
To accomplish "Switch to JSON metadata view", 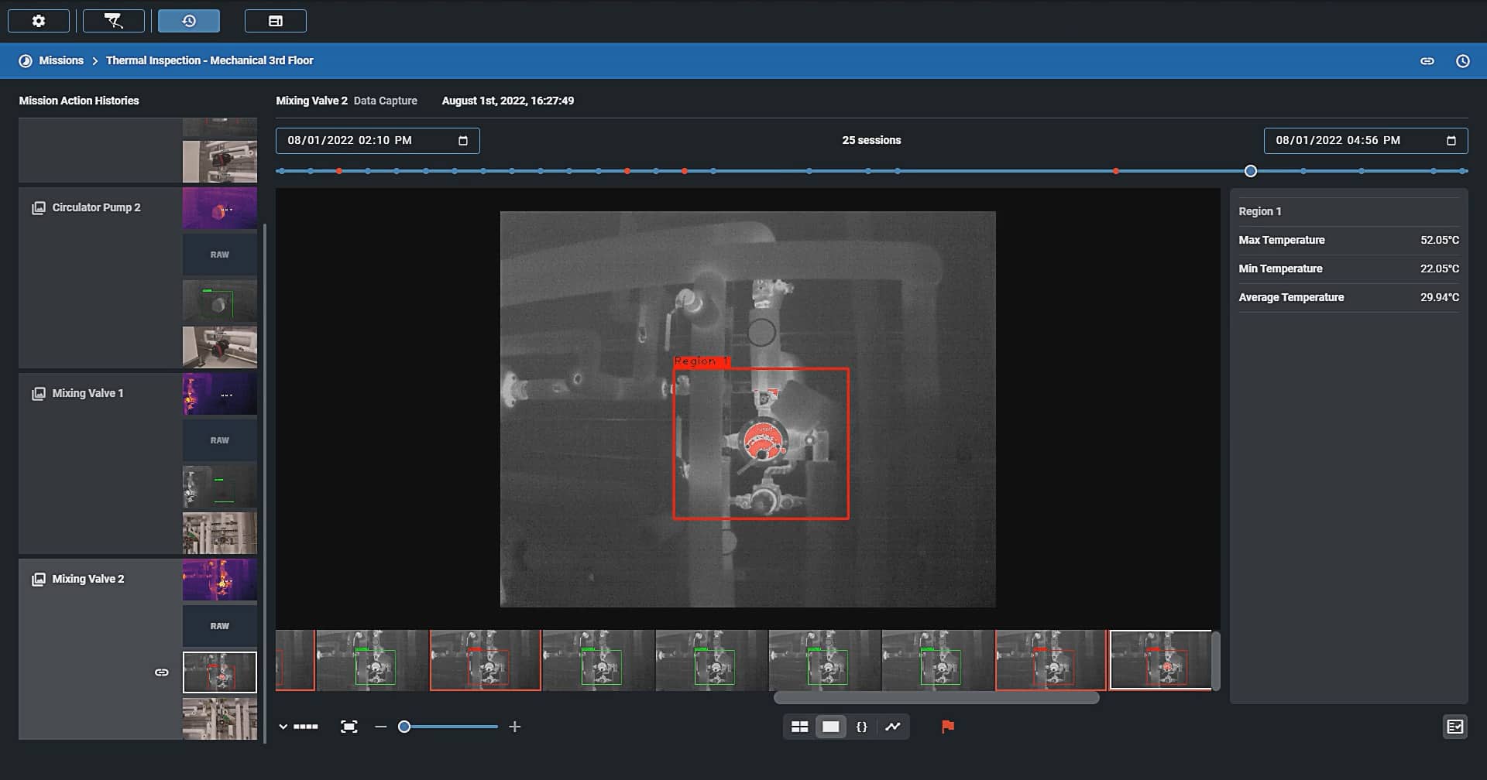I will pyautogui.click(x=862, y=726).
